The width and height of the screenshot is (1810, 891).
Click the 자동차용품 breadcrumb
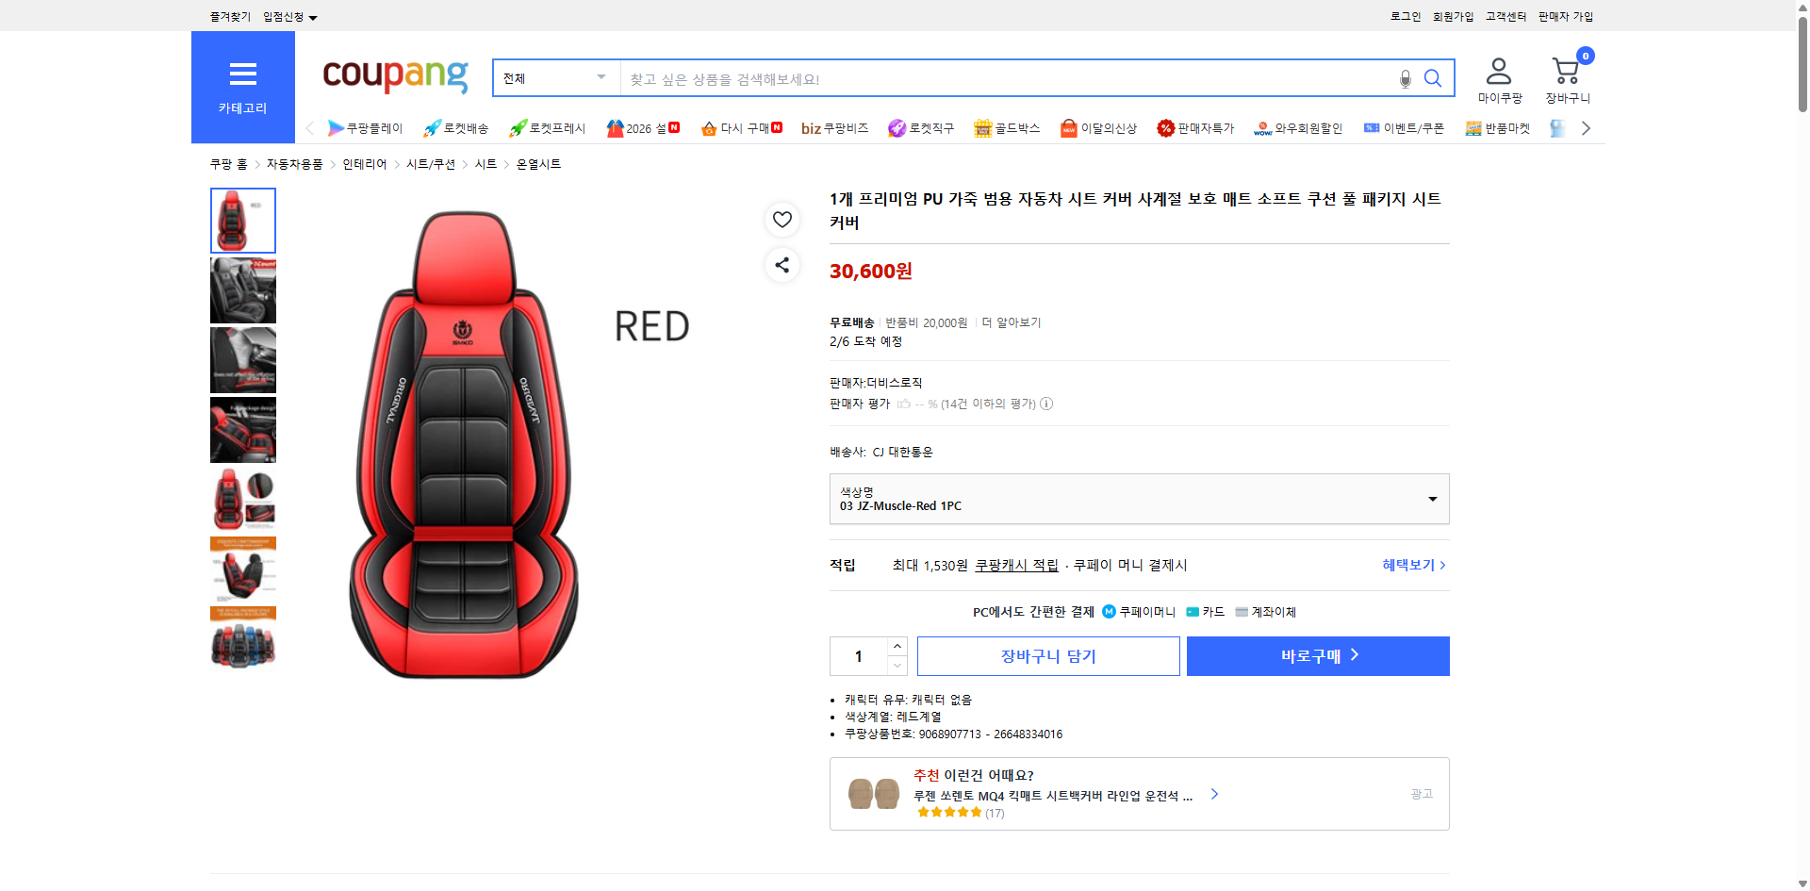pos(293,163)
